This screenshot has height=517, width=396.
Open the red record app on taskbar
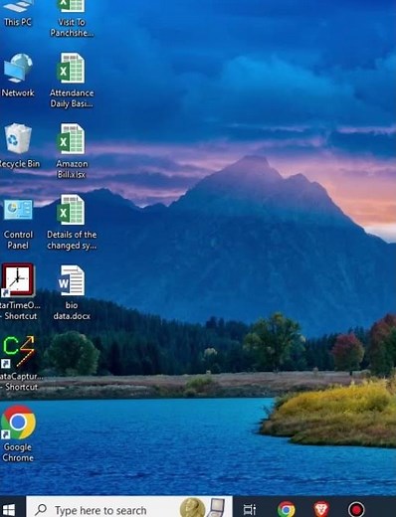[356, 509]
